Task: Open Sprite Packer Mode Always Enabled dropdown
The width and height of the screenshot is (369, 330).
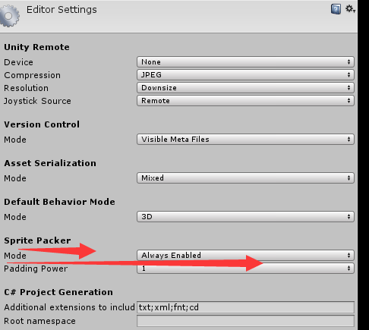Action: [245, 256]
